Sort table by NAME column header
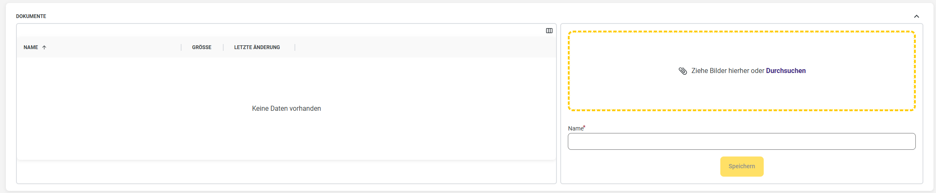936x193 pixels. (31, 47)
